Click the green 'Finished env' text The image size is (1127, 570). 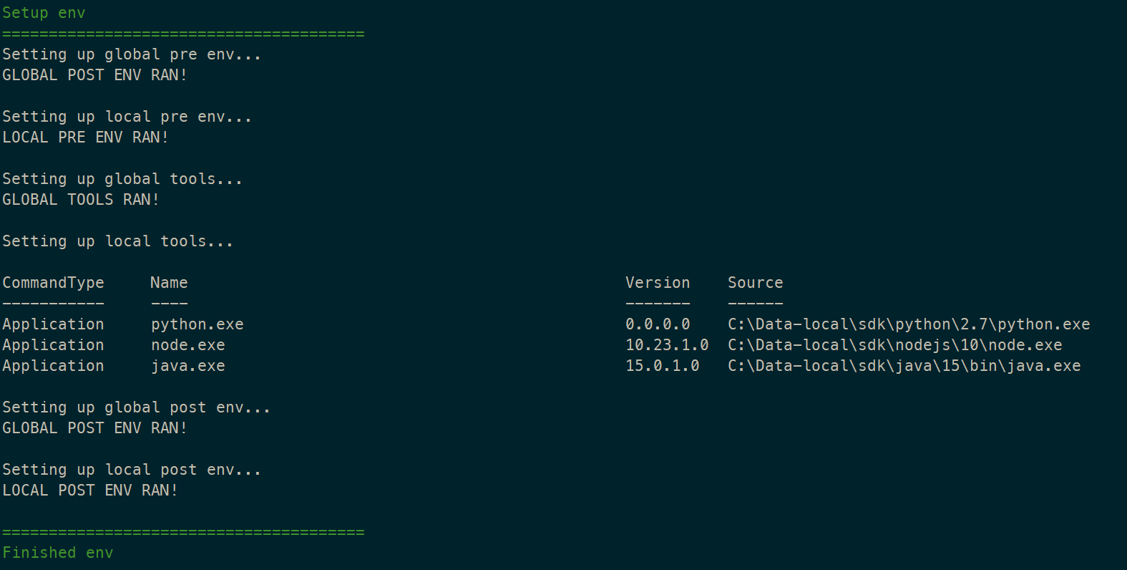tap(58, 553)
